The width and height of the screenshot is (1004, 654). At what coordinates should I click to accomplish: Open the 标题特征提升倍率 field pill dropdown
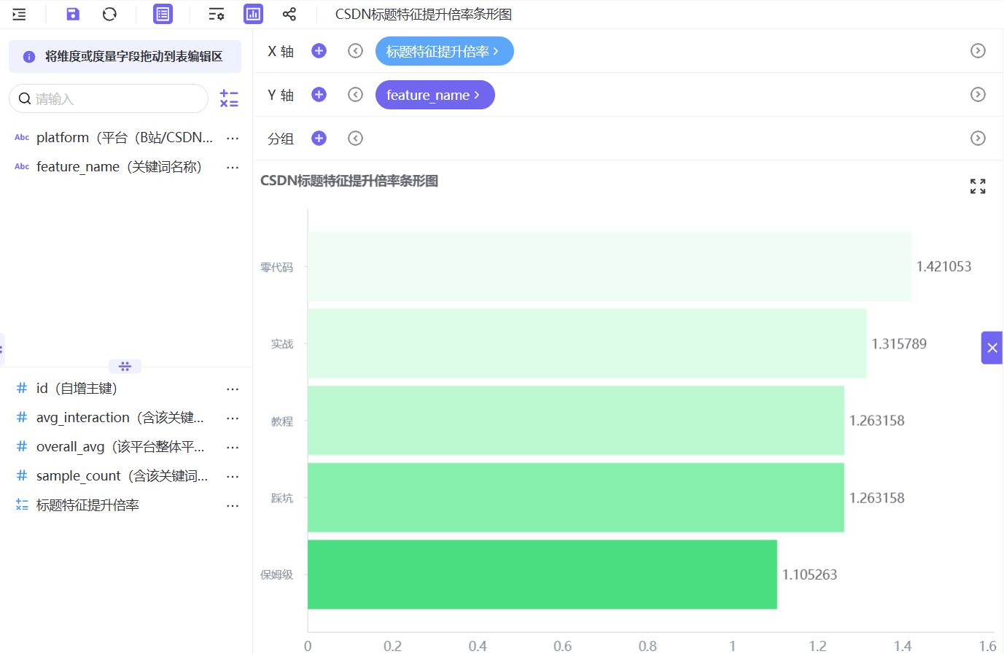click(445, 51)
